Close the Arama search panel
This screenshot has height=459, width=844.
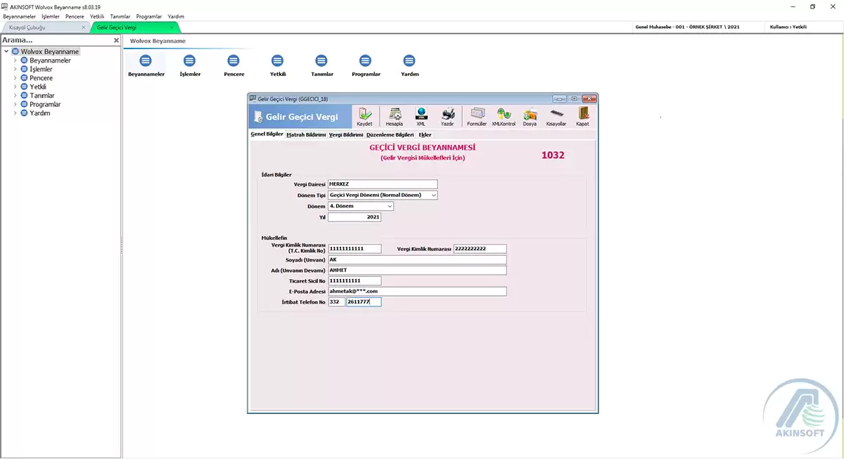coord(117,41)
